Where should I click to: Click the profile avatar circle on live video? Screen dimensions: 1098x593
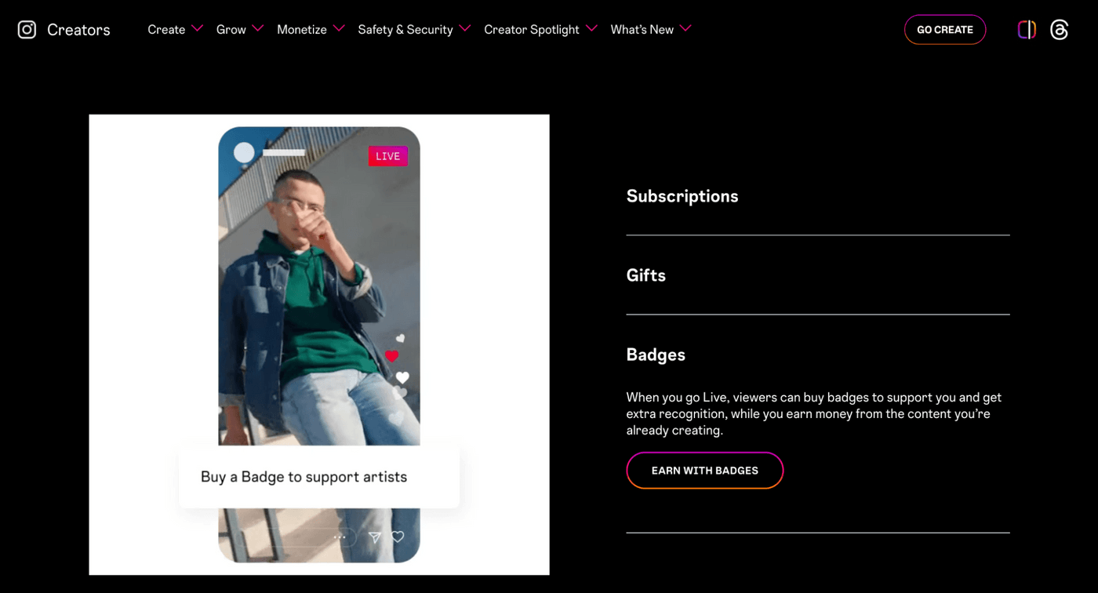[245, 153]
